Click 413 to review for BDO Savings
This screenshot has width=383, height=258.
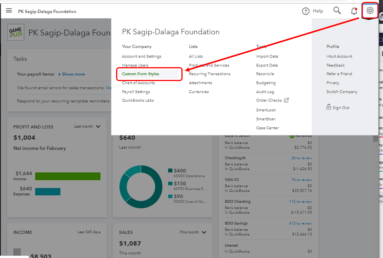pyautogui.click(x=301, y=223)
